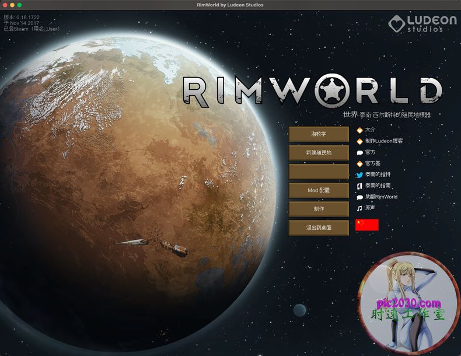This screenshot has width=461, height=356.
Task: Open the 助翻RimWorld translation link
Action: (x=377, y=197)
